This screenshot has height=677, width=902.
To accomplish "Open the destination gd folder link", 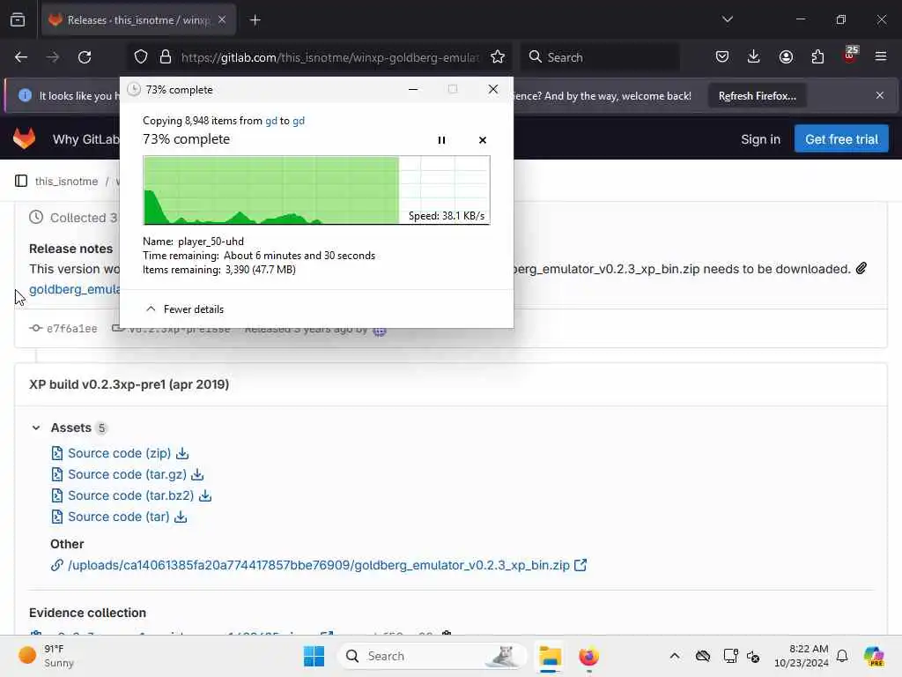I will click(299, 121).
